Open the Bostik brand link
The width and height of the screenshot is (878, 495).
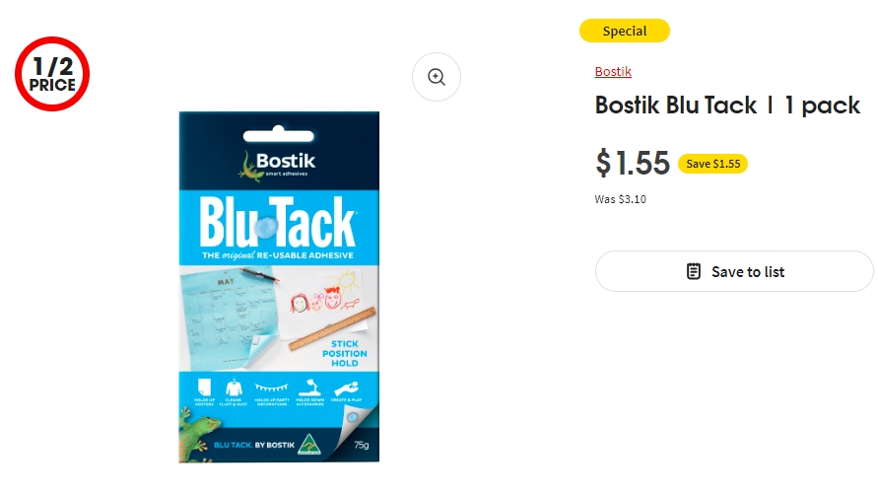(613, 72)
